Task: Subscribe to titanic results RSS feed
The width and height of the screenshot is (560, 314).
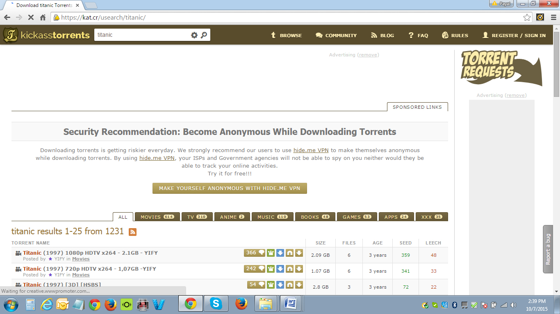Action: point(132,232)
